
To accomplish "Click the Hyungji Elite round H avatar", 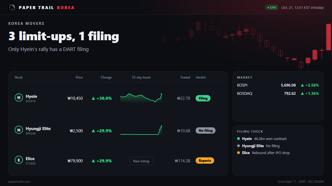I will coord(19,130).
